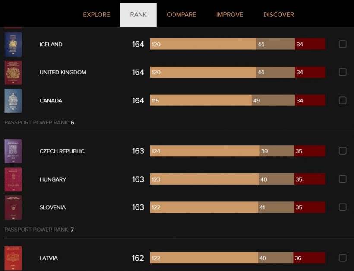Click the United Kingdom passport cover icon

click(13, 73)
